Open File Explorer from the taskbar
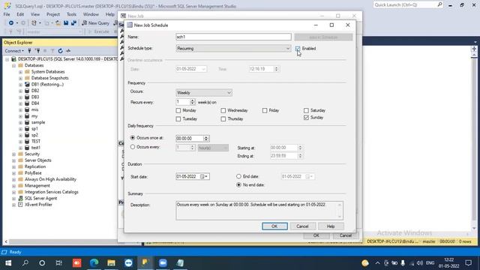480x270 pixels. point(111,263)
